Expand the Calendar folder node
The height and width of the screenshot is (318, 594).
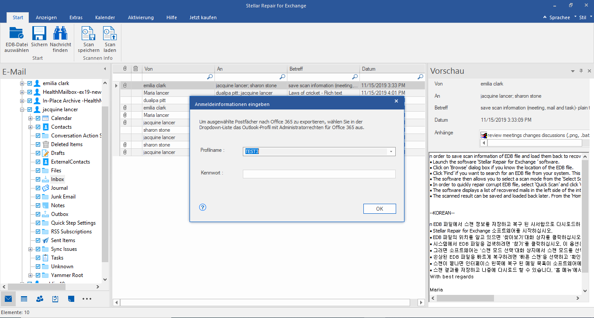31,118
